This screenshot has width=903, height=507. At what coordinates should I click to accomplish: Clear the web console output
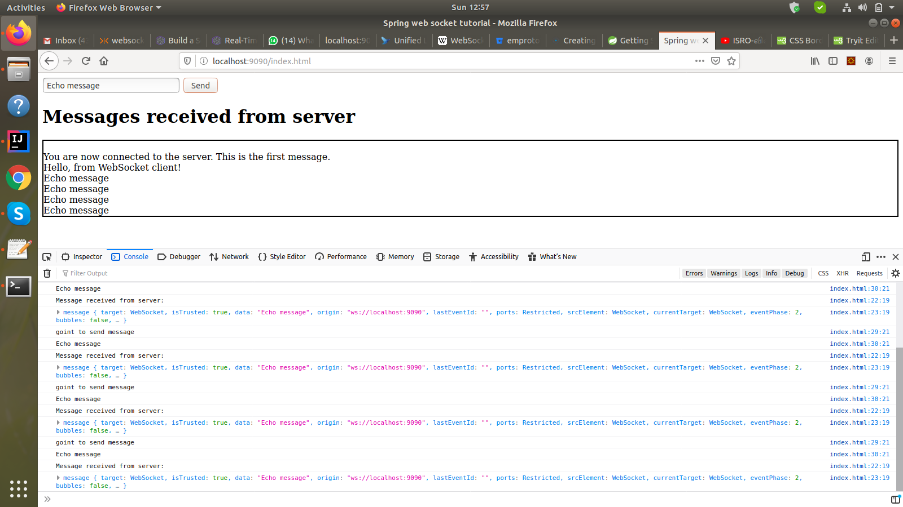pos(47,273)
